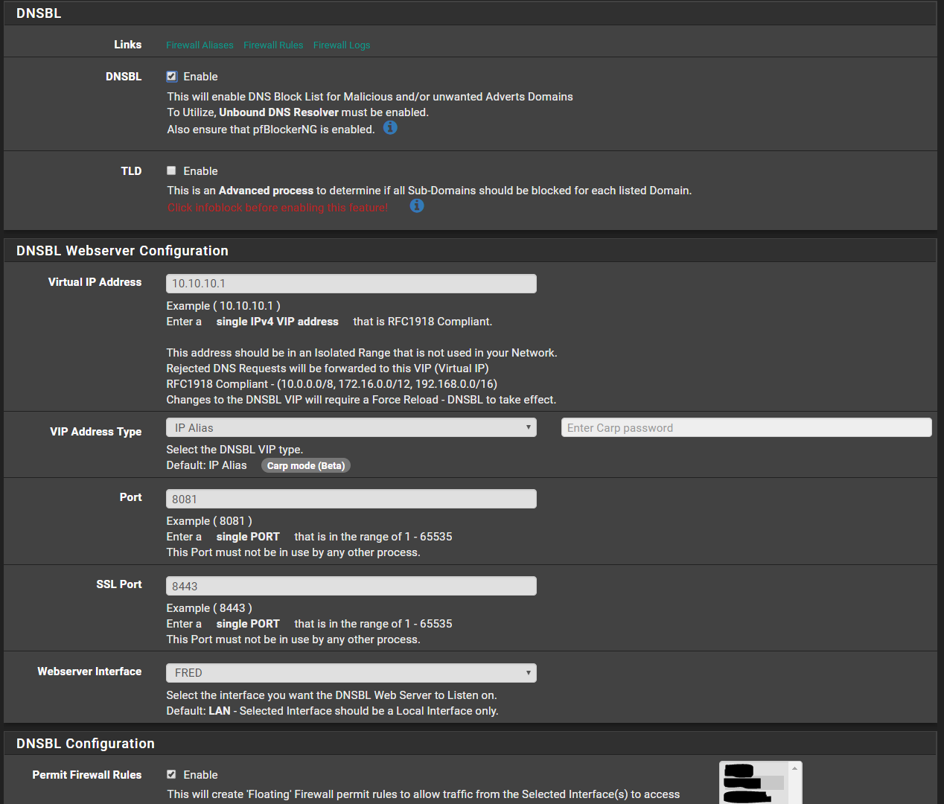944x804 pixels.
Task: Select the Port input field
Action: coord(351,500)
